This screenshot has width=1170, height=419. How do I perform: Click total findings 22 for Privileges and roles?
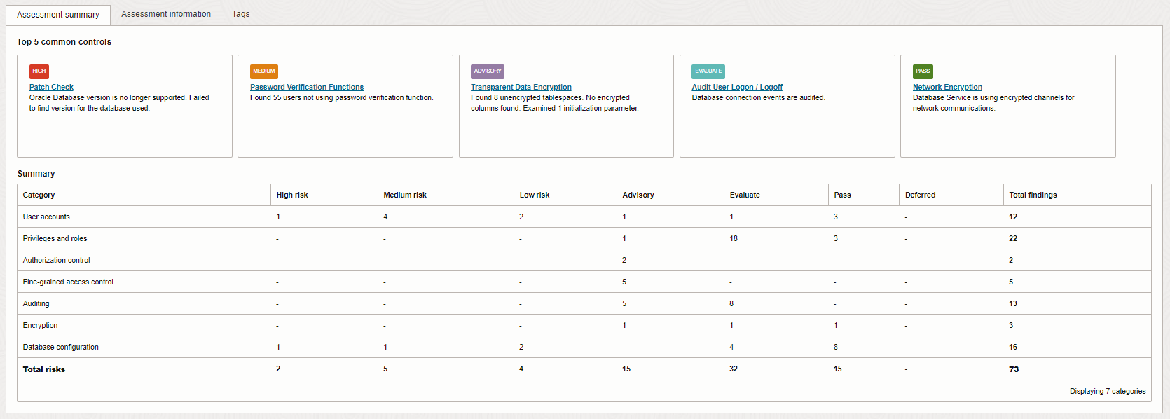click(1013, 238)
